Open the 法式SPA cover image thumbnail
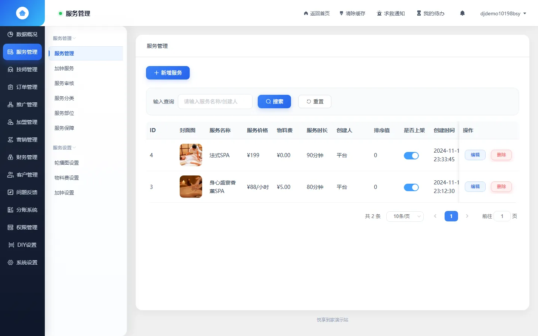This screenshot has width=538, height=336. (x=191, y=155)
